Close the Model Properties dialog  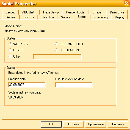click(x=126, y=4)
